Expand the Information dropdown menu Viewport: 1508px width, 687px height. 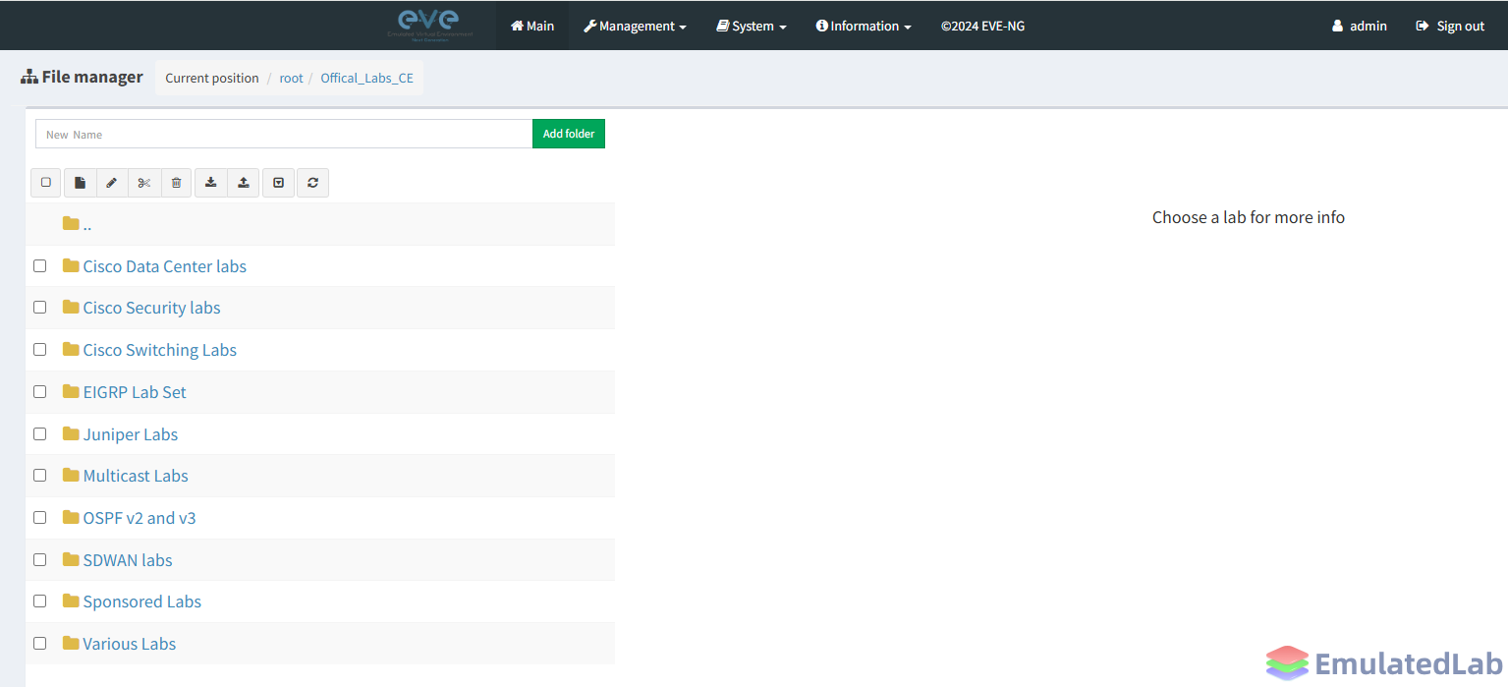(x=864, y=26)
